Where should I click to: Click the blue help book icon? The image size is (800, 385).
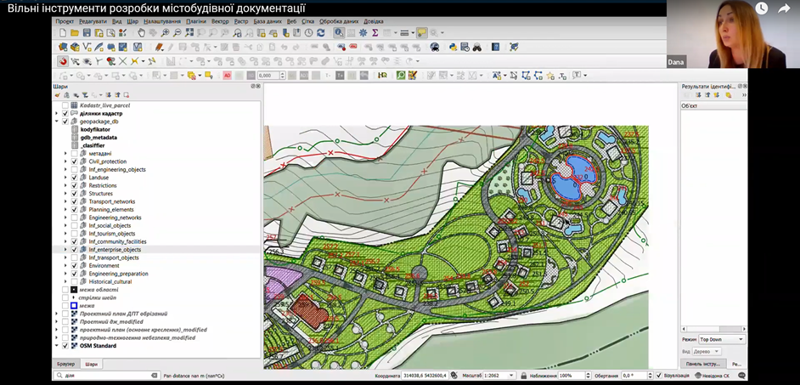pos(495,47)
